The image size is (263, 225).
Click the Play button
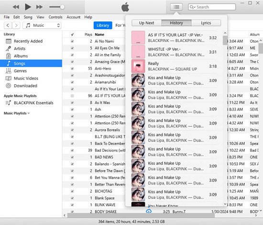28,7
